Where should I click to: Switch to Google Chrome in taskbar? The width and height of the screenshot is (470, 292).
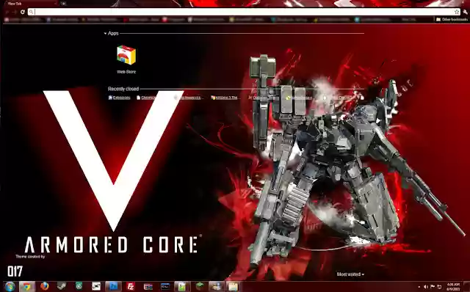click(27, 287)
